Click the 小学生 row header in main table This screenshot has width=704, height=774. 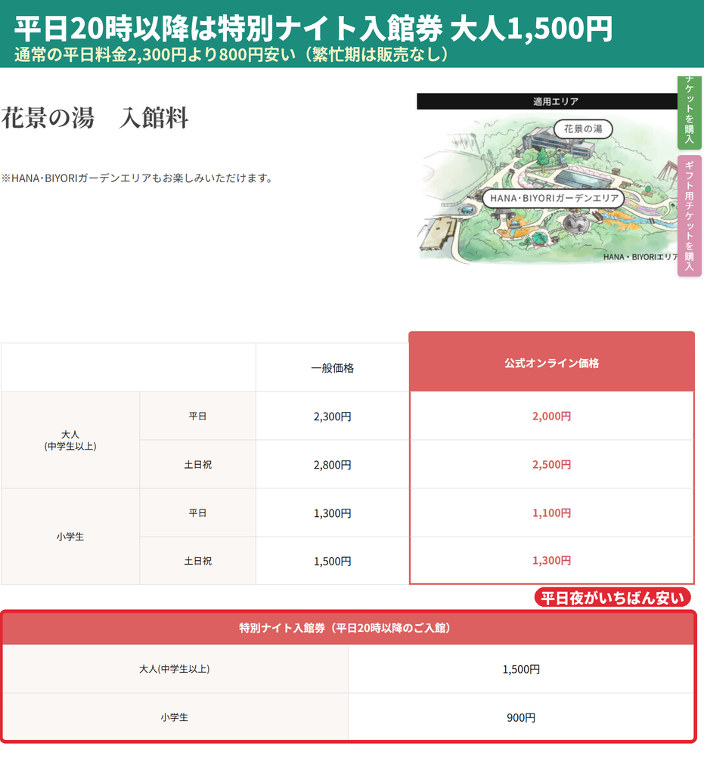click(70, 537)
